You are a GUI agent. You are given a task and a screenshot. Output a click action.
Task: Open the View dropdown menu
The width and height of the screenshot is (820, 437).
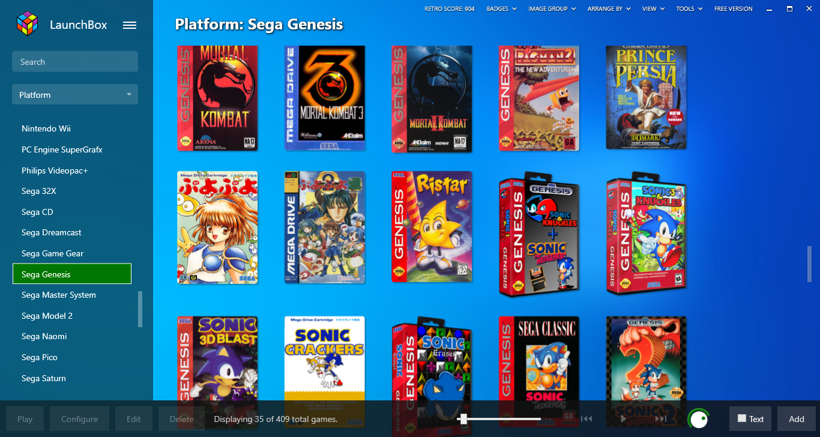pyautogui.click(x=653, y=9)
